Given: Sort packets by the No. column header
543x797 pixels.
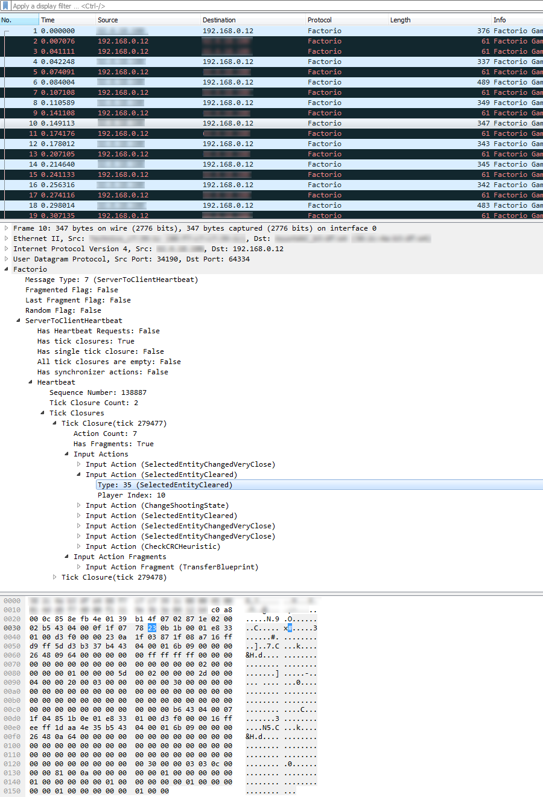Looking at the screenshot, I should pos(19,20).
